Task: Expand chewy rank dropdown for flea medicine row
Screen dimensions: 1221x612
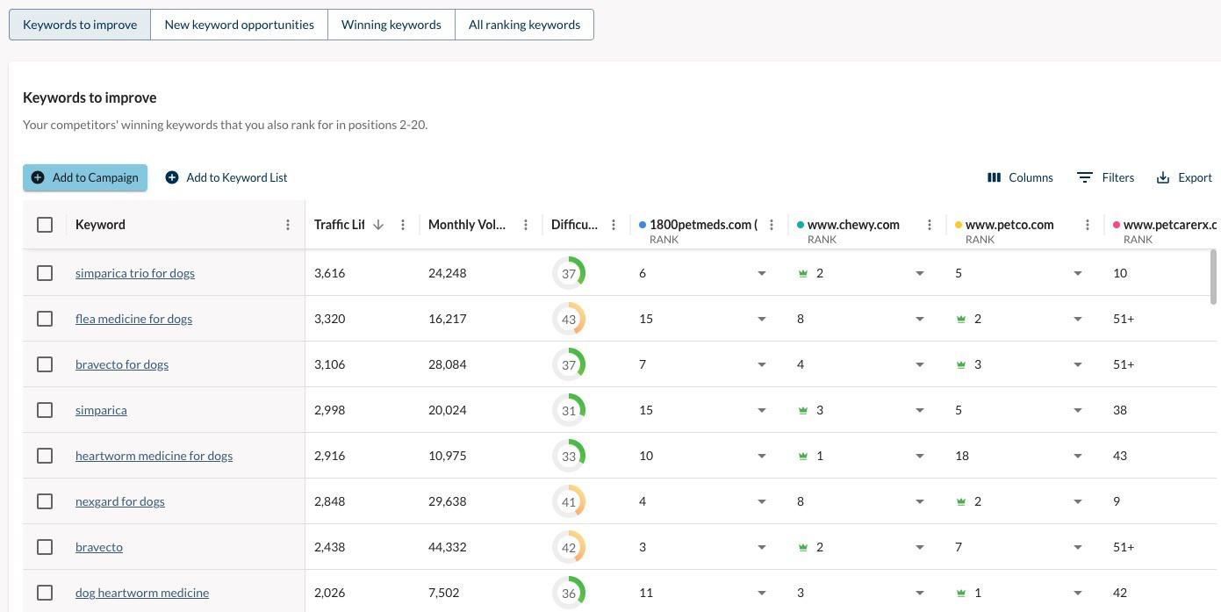Action: 920,319
